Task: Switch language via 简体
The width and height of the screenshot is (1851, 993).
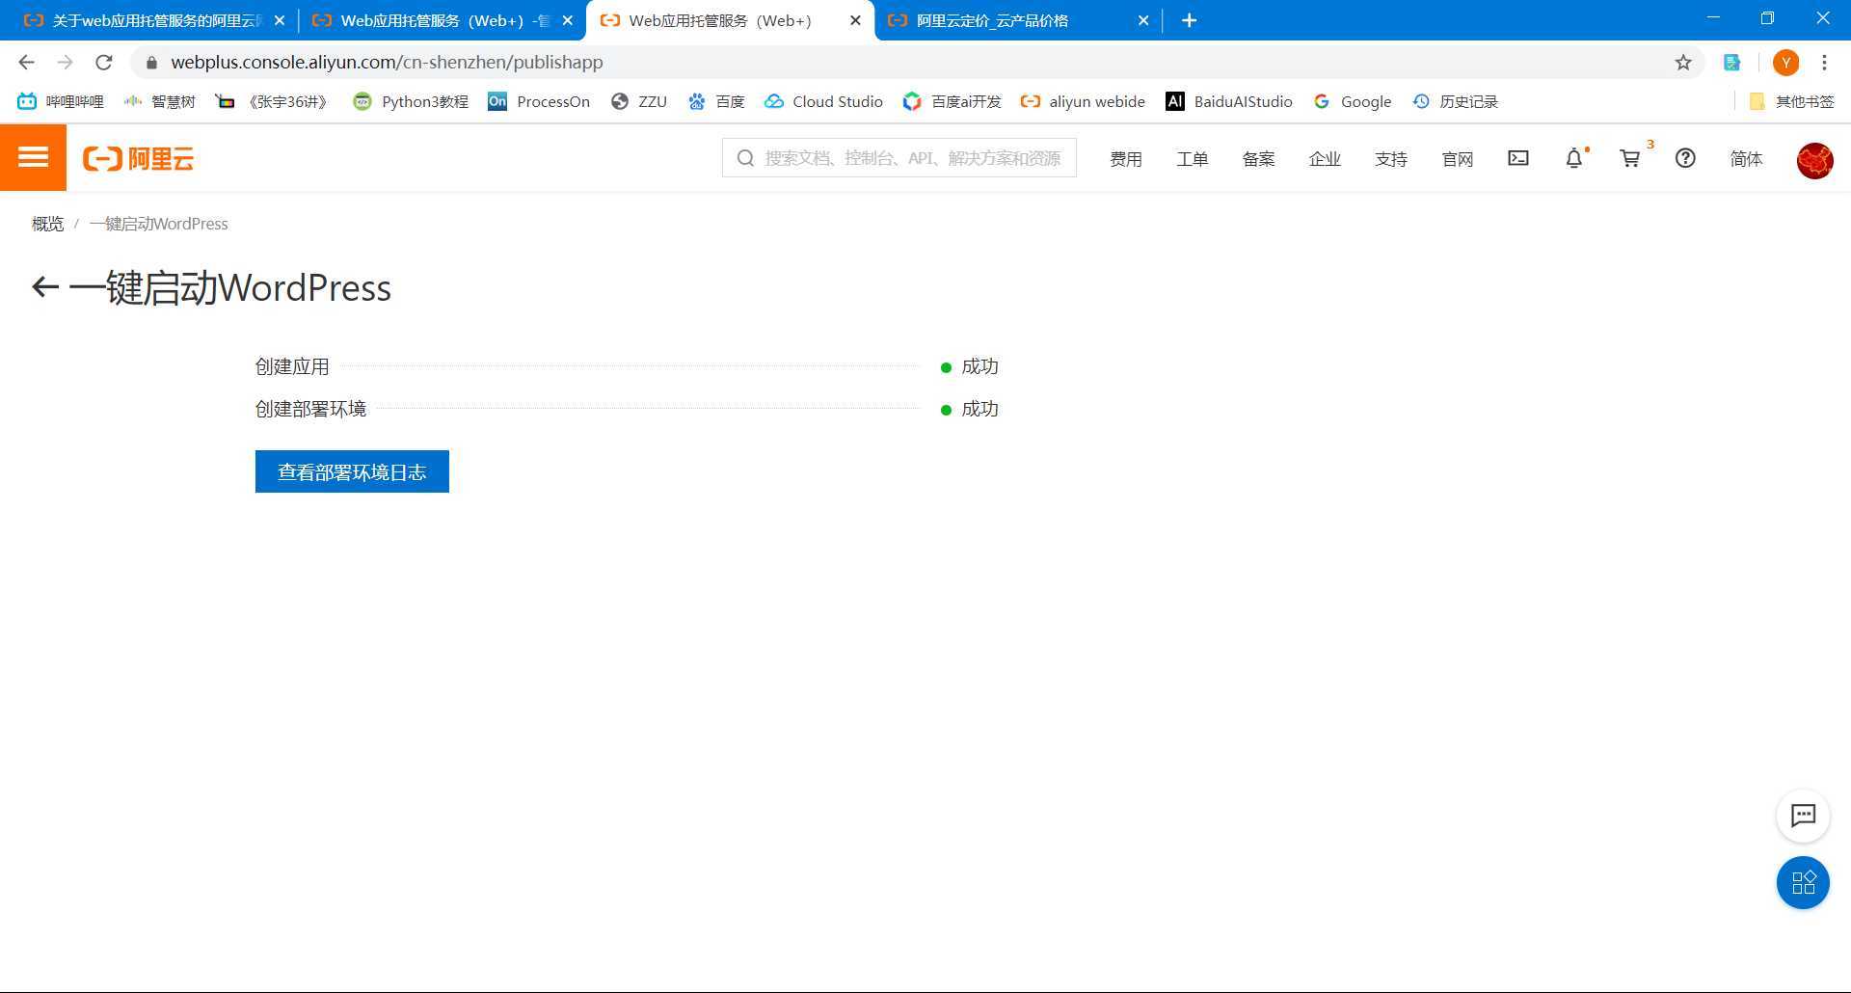Action: point(1746,159)
